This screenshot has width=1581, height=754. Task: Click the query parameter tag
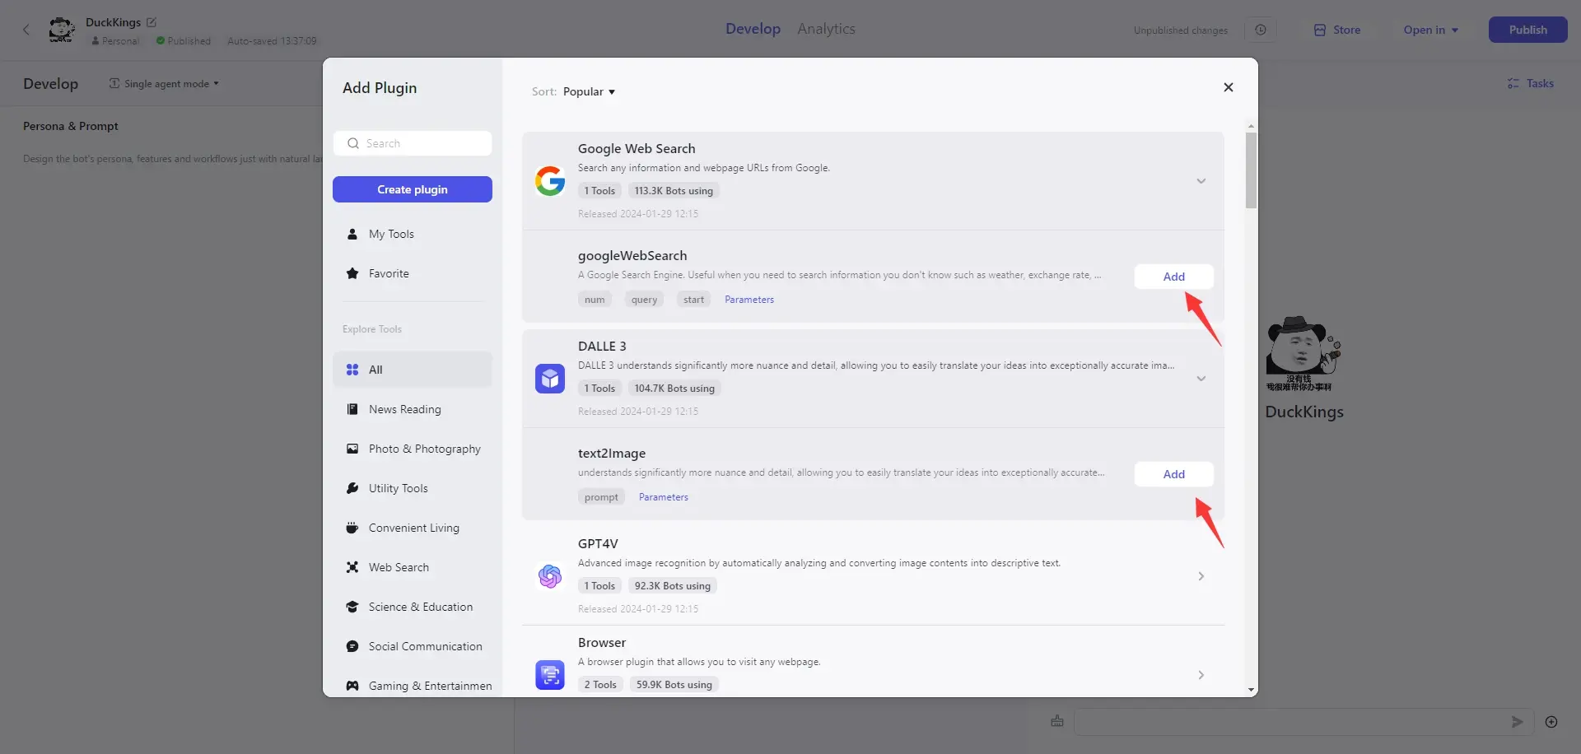coord(644,300)
